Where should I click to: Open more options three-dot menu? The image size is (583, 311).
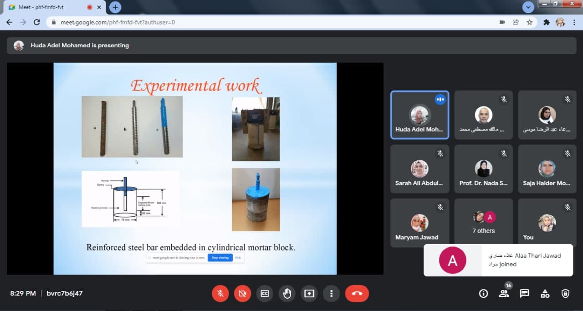click(332, 294)
